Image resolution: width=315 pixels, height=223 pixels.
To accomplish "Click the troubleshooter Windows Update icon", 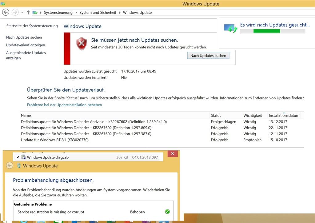I will (19, 166).
